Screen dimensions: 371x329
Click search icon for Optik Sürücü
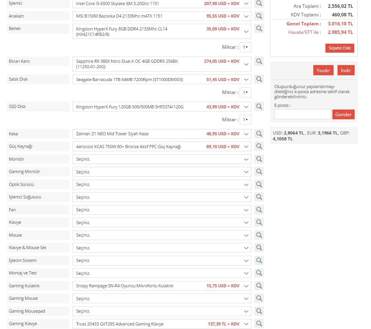259,184
